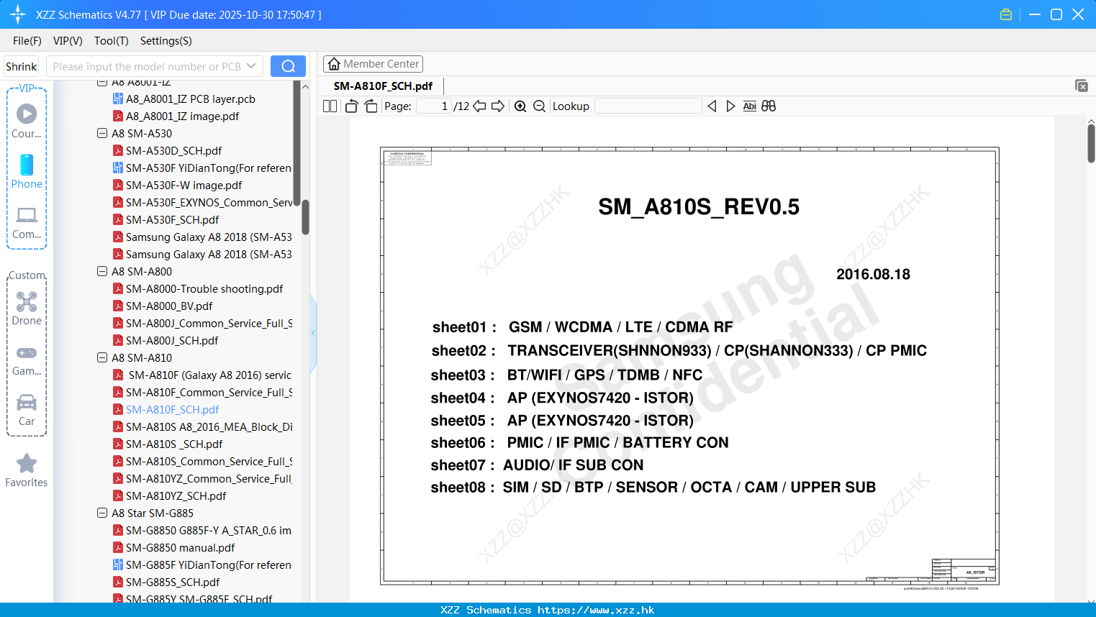Click the page number field
This screenshot has width=1096, height=617.
pyautogui.click(x=434, y=106)
